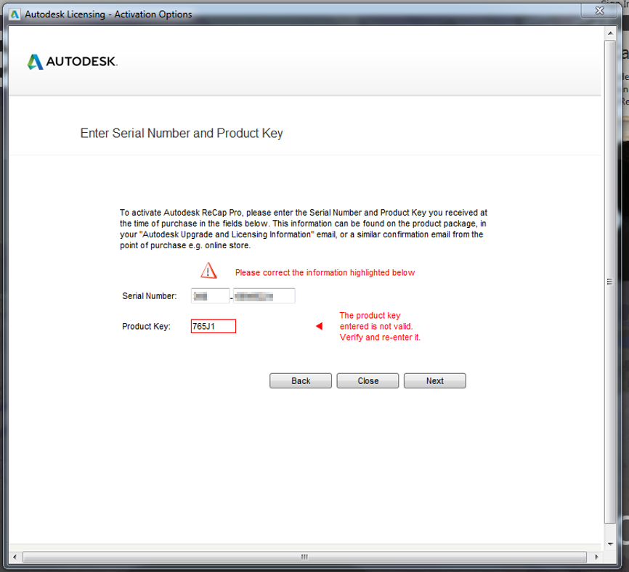Close the Activation Options window with X
The width and height of the screenshot is (629, 572).
click(x=599, y=11)
